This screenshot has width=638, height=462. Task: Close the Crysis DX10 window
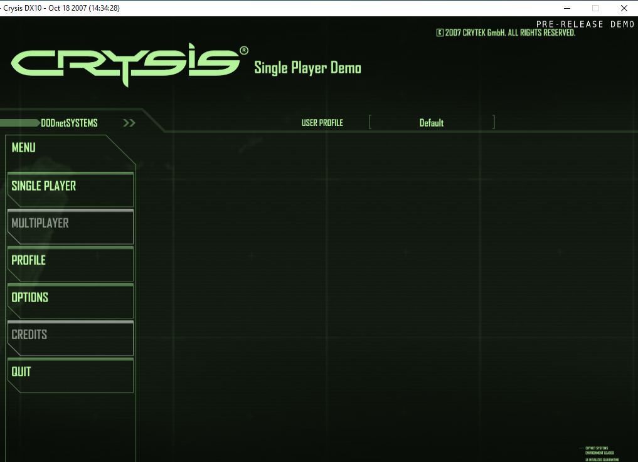pos(624,8)
